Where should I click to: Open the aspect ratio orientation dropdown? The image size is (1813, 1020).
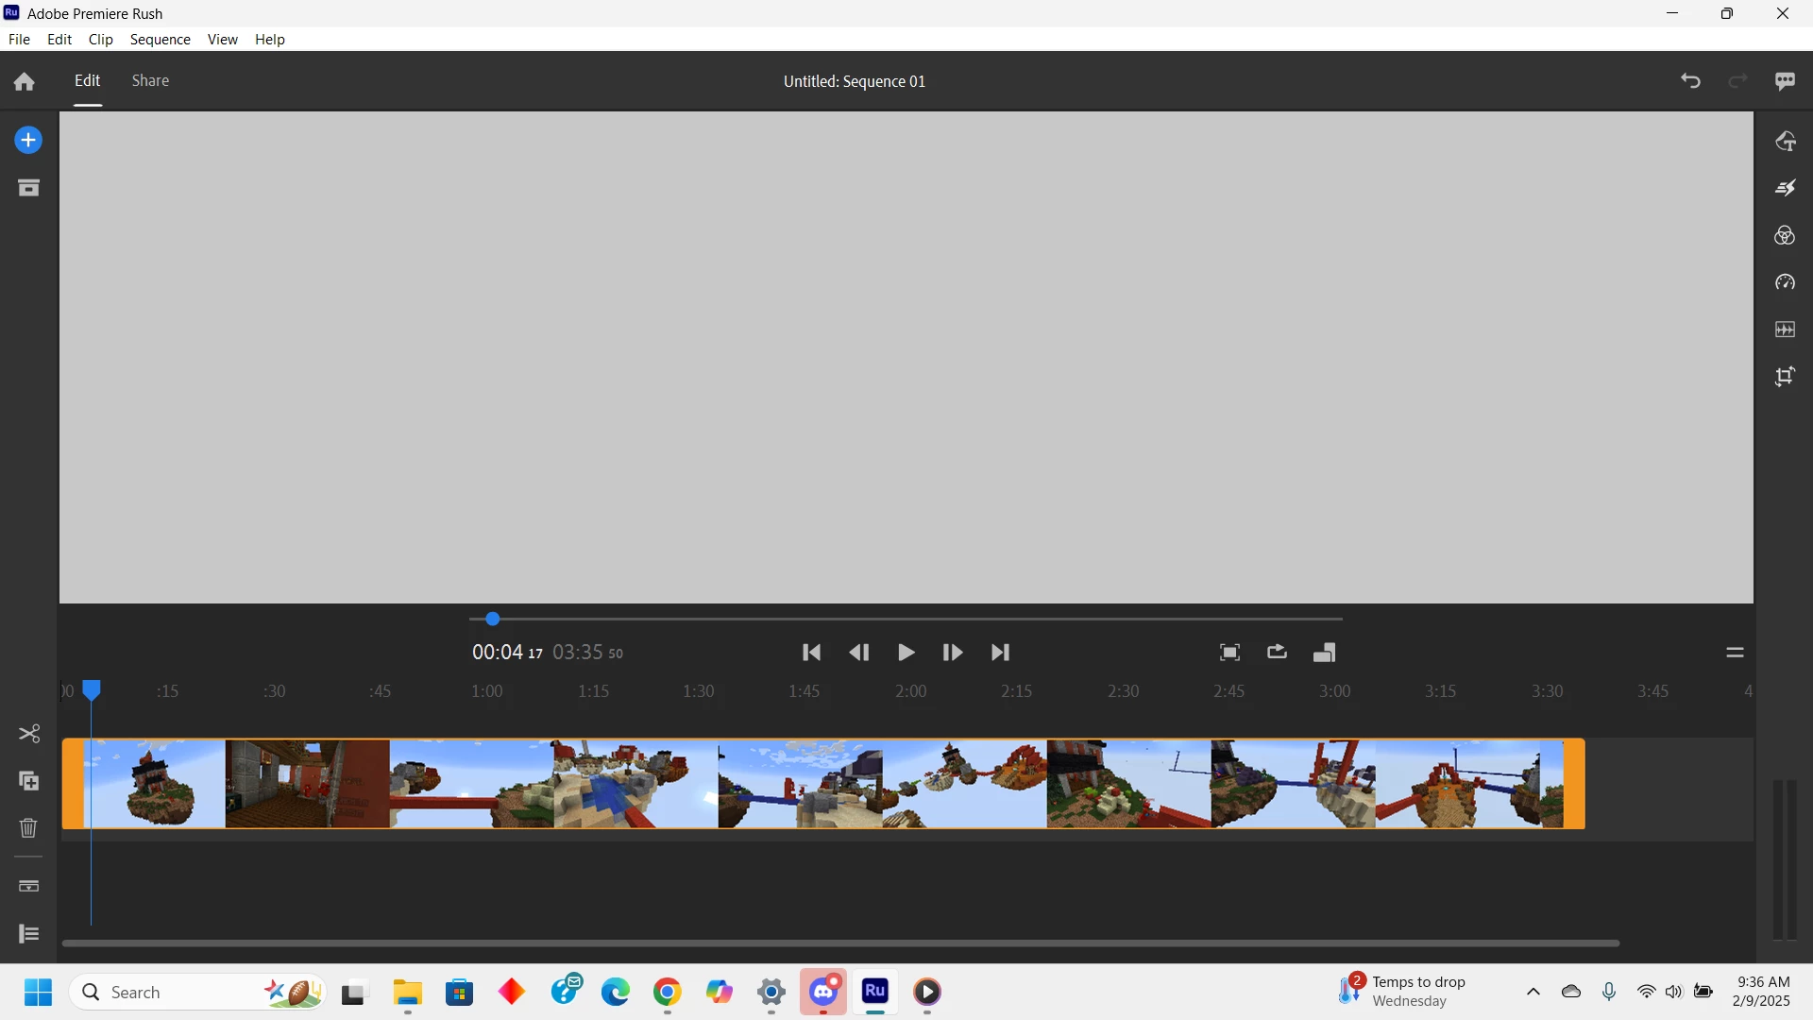1324,653
